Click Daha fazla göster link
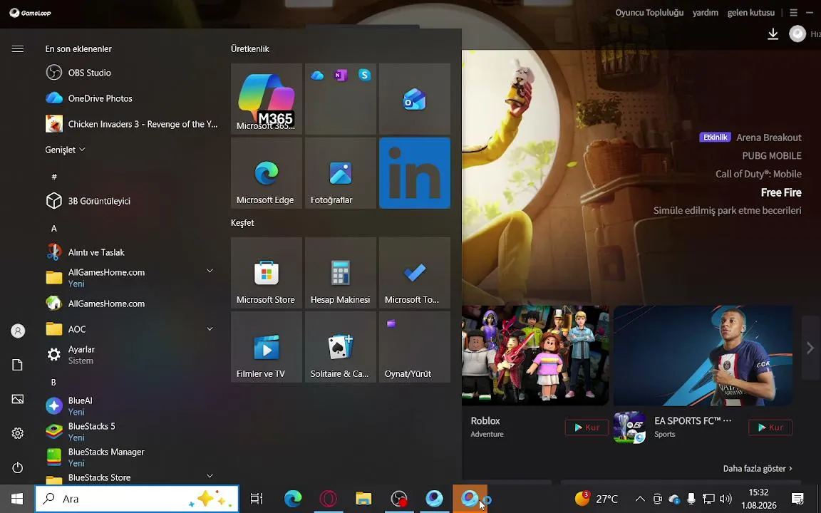 pyautogui.click(x=757, y=469)
